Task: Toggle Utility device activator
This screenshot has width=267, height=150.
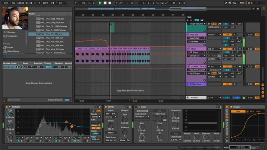Action: (x=106, y=107)
